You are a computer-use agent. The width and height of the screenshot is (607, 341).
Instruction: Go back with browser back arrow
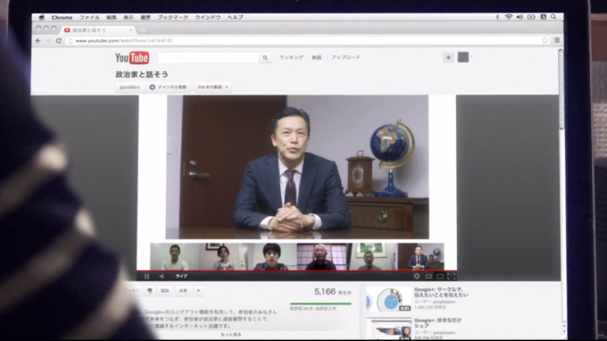click(37, 40)
